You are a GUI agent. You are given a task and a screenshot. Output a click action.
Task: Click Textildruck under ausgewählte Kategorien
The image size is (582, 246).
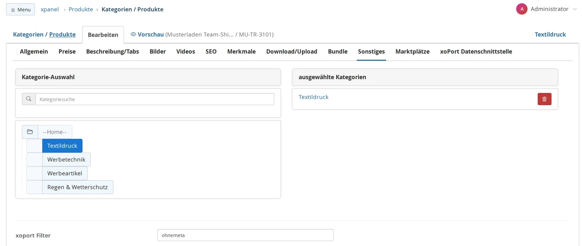[x=313, y=97]
